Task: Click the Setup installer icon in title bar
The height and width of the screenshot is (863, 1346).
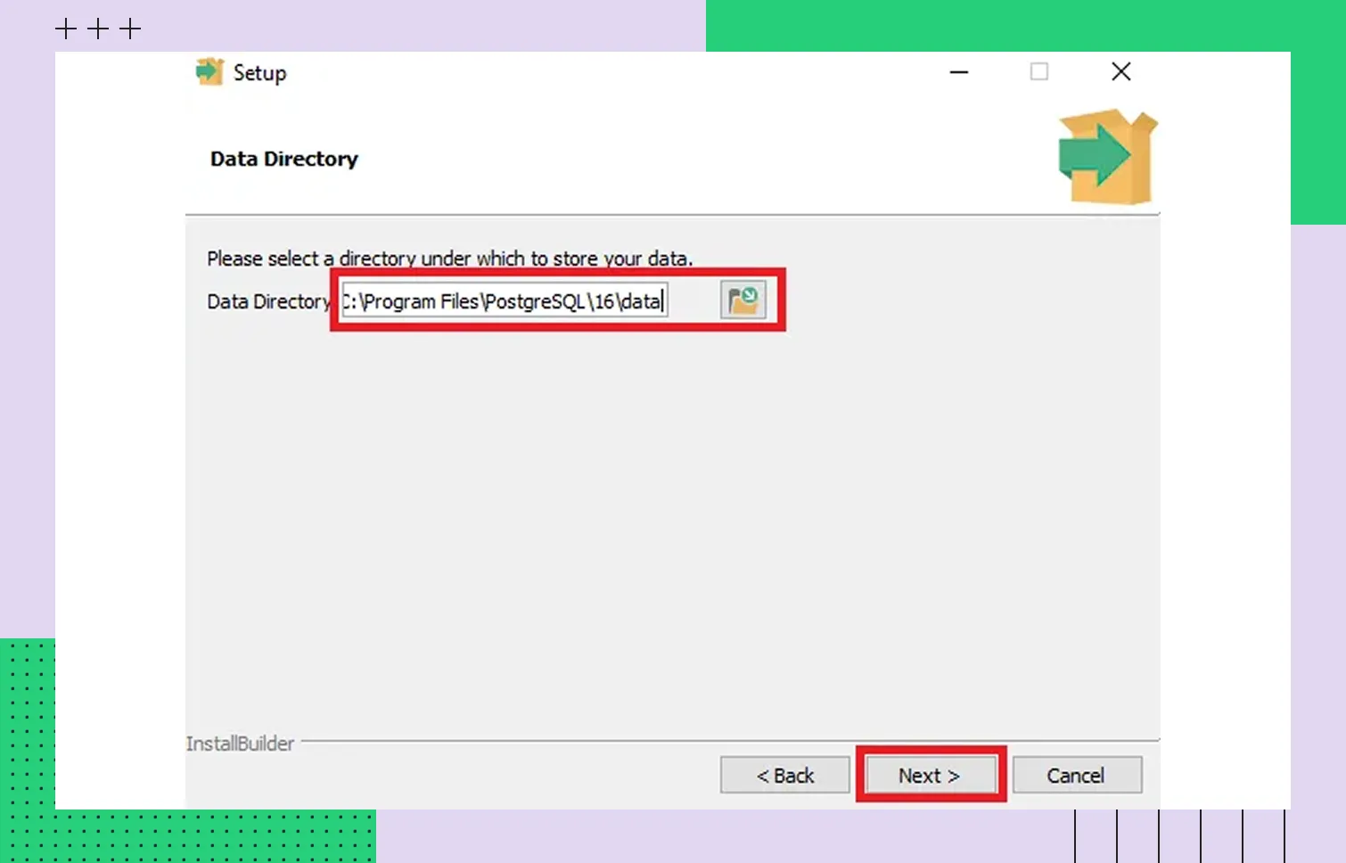Action: pos(209,72)
